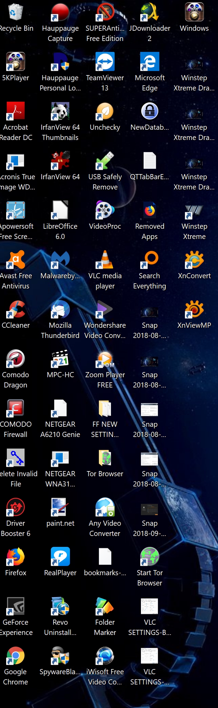Click the QTTabBarE... document file
Image resolution: width=218 pixels, height=708 pixels.
click(149, 161)
